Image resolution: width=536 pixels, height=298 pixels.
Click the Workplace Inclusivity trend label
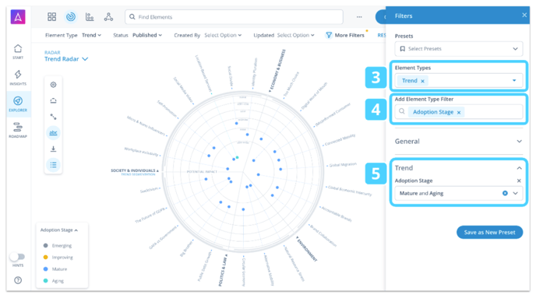point(141,152)
